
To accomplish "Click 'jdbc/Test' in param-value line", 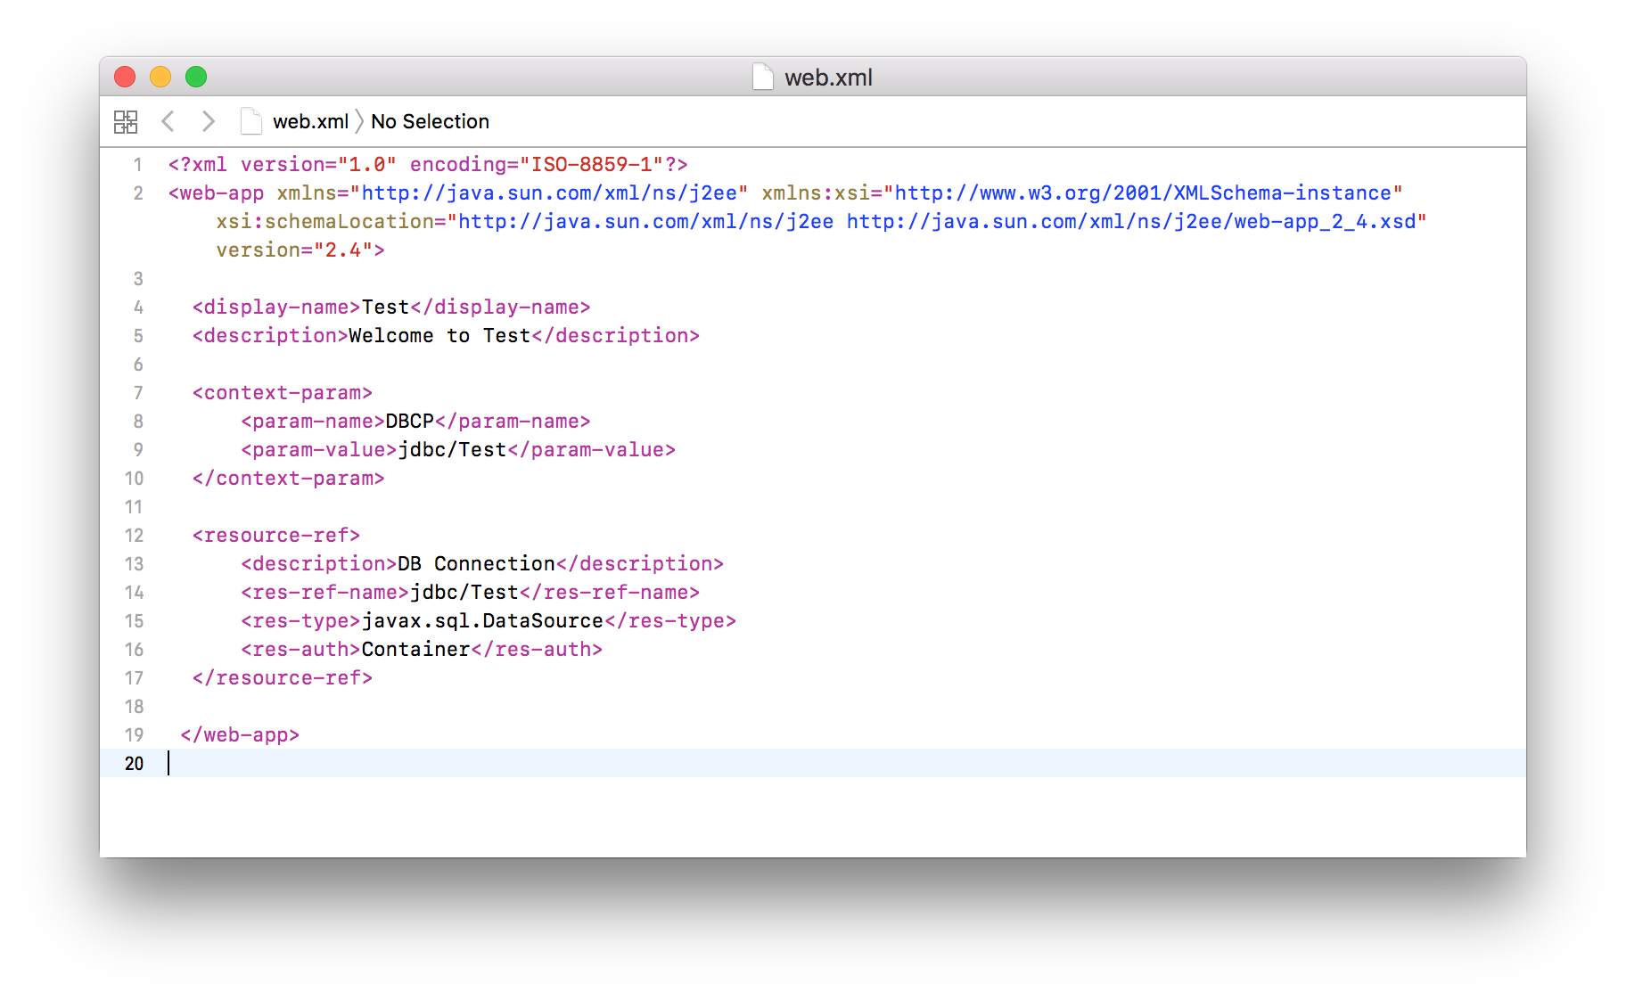I will pos(452,450).
